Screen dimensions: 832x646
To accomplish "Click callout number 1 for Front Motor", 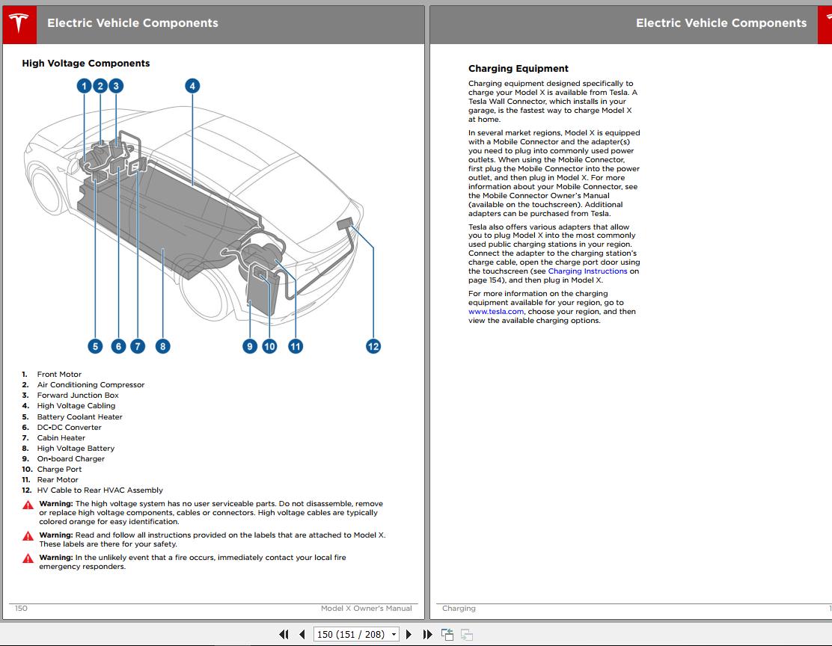I will 84,86.
